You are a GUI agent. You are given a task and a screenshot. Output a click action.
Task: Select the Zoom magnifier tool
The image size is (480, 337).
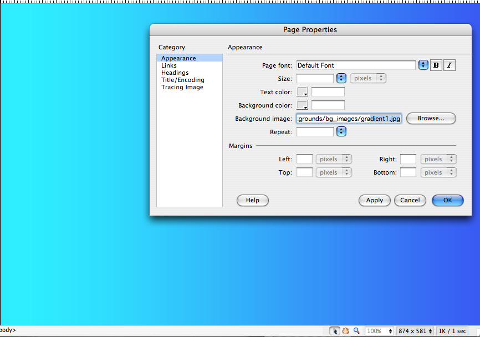point(356,331)
